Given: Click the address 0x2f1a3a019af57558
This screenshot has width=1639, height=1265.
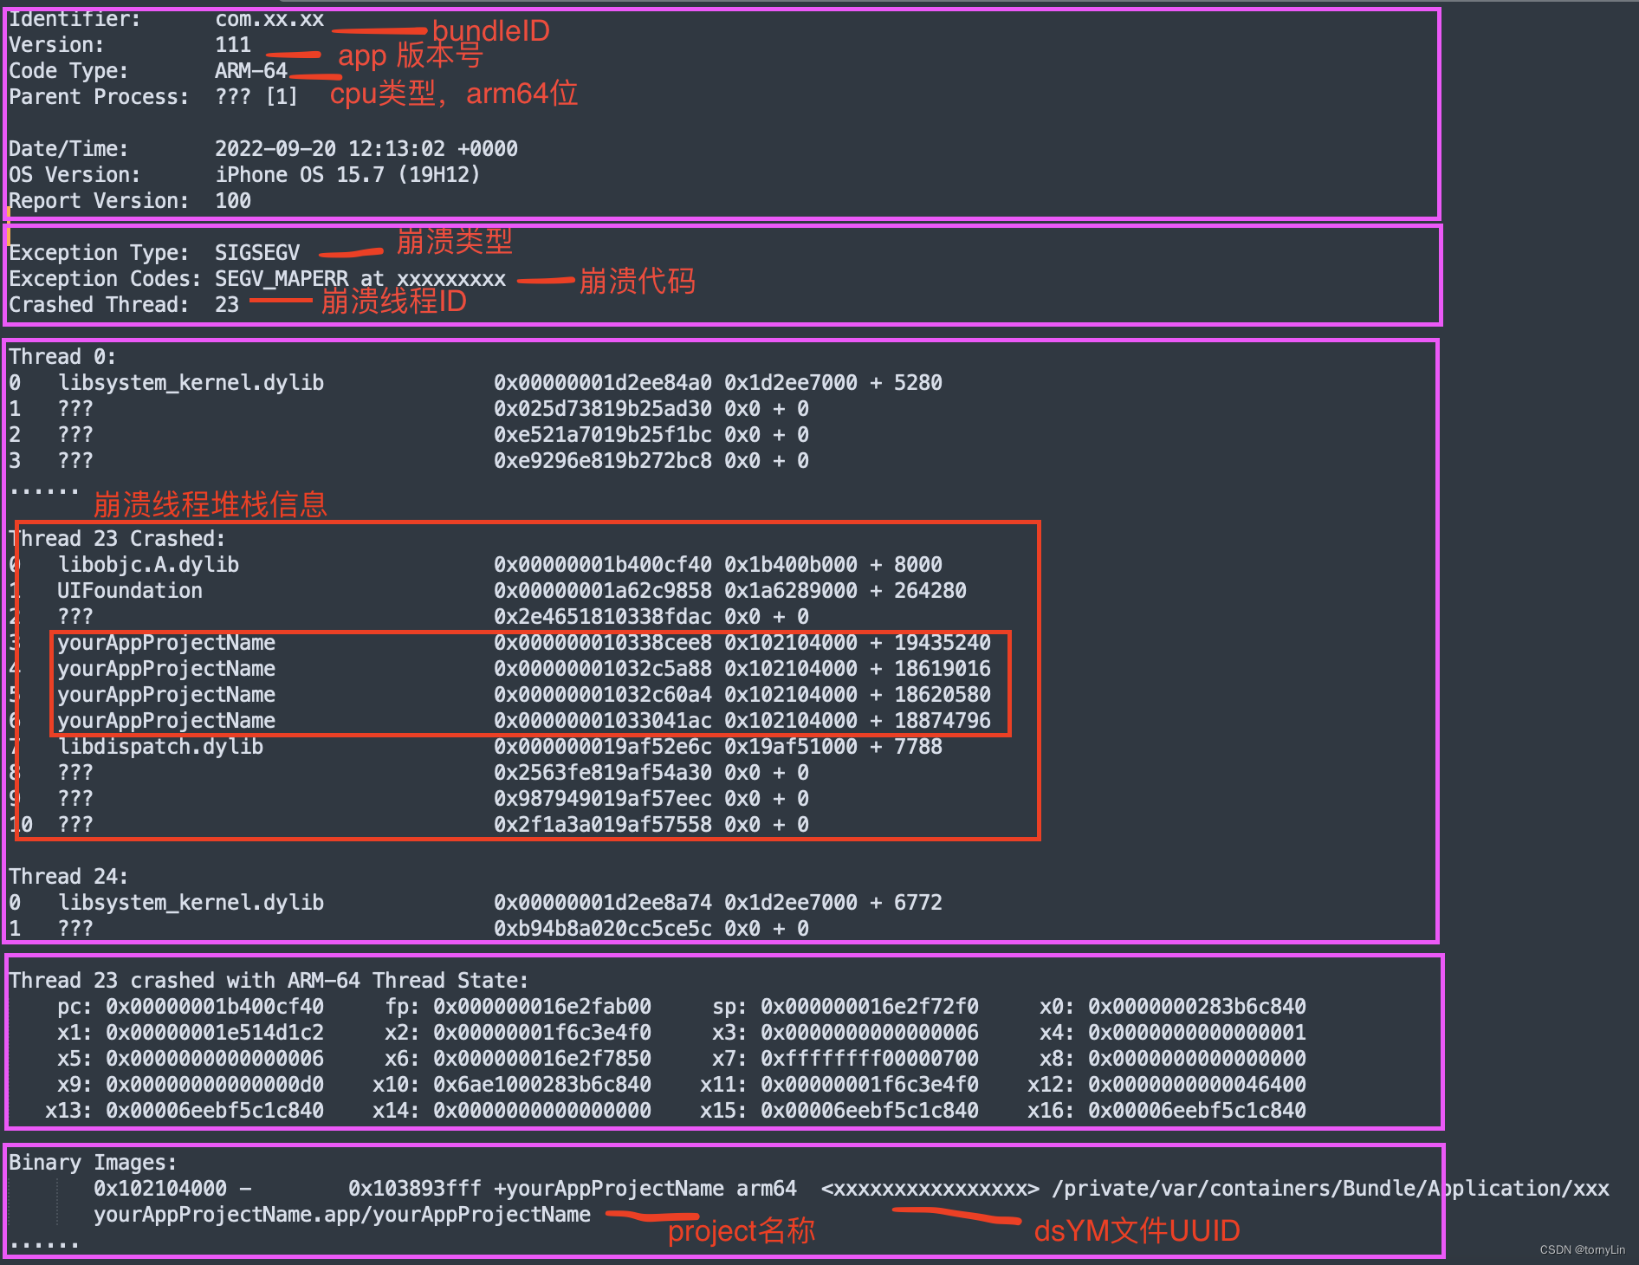Looking at the screenshot, I should pyautogui.click(x=603, y=825).
